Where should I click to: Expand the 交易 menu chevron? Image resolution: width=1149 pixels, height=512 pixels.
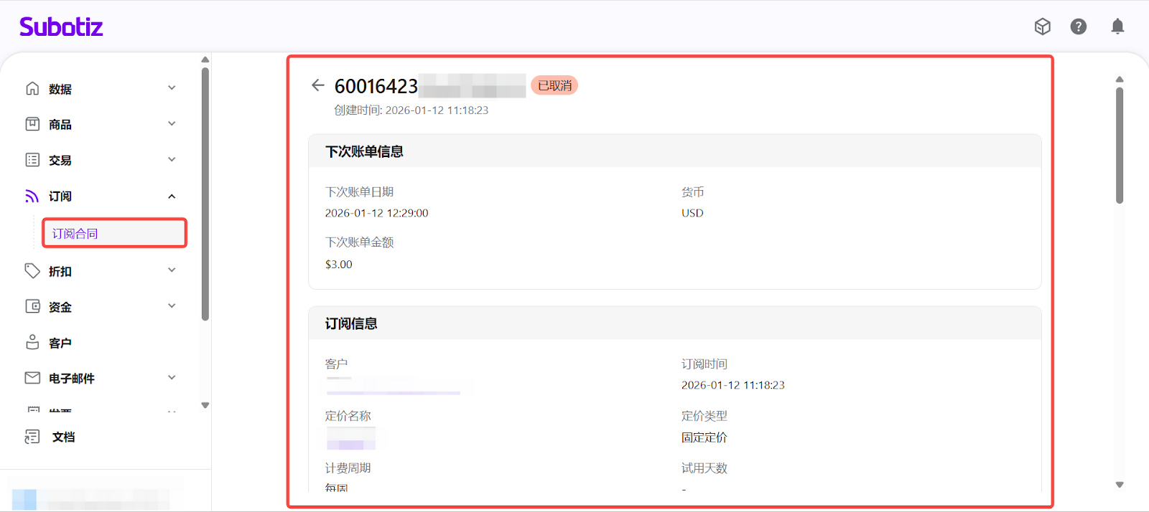coord(172,159)
